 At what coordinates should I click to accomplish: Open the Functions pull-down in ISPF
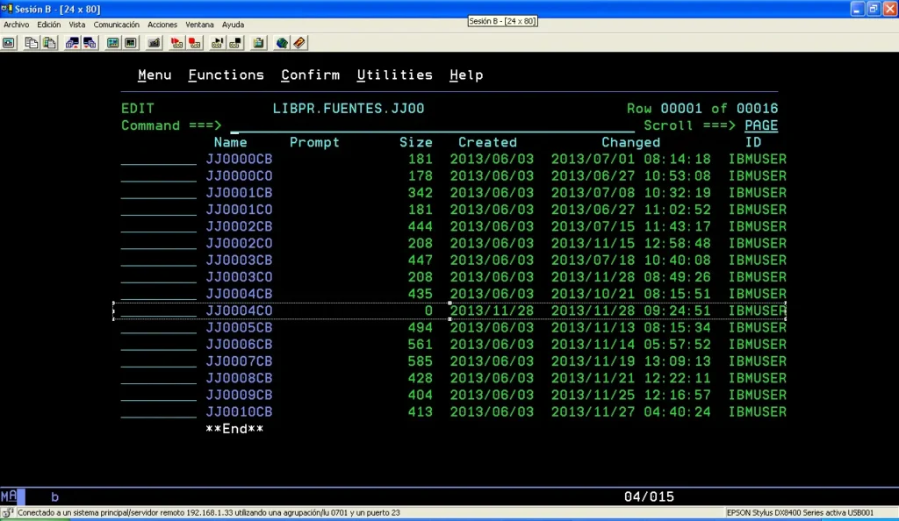(x=226, y=75)
